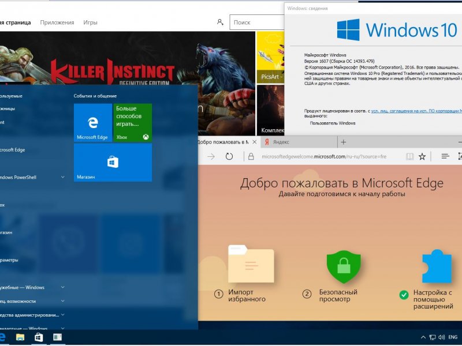
Task: Open the Импорт избранного step link
Action: coord(247,296)
